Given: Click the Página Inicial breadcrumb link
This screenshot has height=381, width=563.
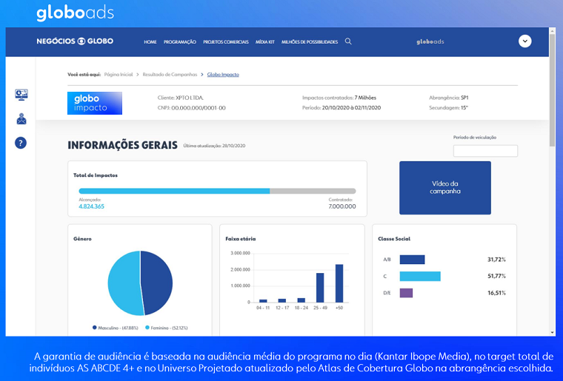Looking at the screenshot, I should coord(119,75).
